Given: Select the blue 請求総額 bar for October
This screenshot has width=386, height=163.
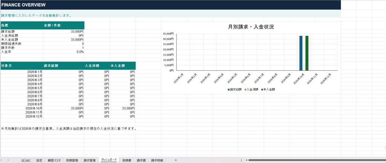Looking at the screenshot, I should (x=301, y=53).
